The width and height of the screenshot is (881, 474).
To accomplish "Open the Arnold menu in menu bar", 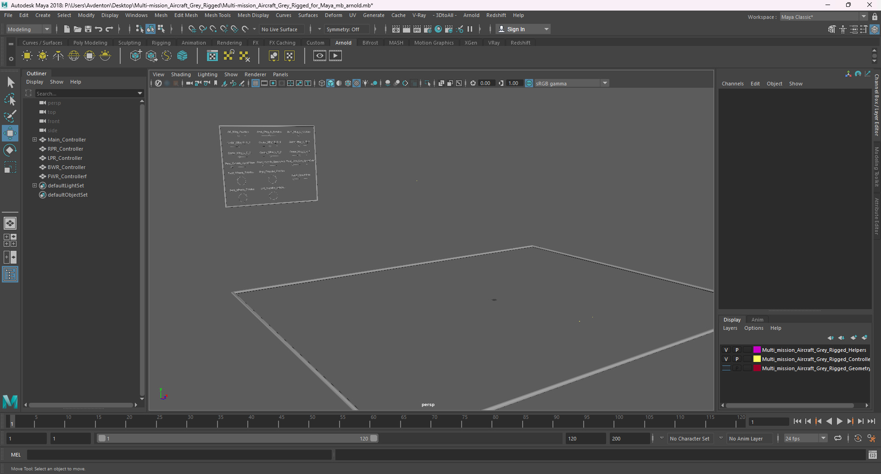I will pos(471,15).
